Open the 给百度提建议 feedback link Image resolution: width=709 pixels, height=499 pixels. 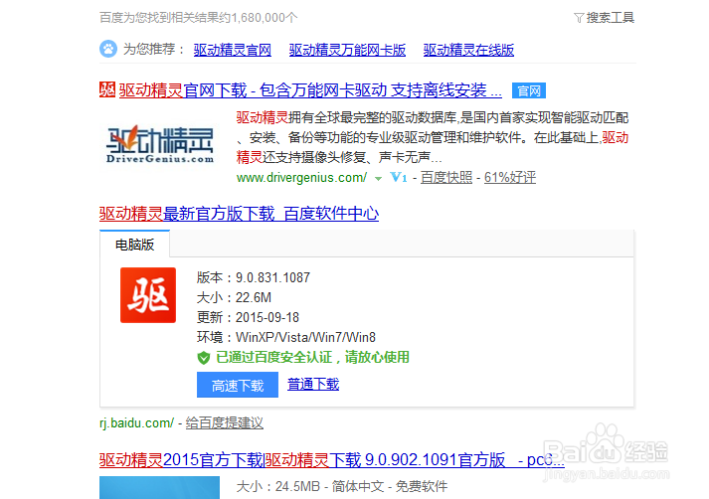(x=225, y=423)
